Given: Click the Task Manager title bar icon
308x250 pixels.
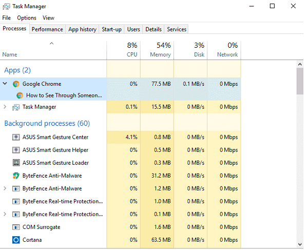Looking at the screenshot, I should [x=6, y=7].
